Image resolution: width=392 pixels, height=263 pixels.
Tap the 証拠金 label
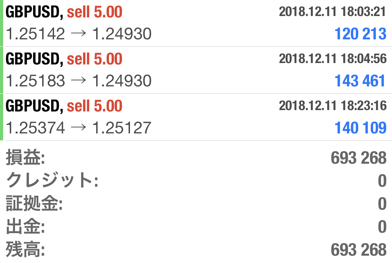click(x=34, y=204)
